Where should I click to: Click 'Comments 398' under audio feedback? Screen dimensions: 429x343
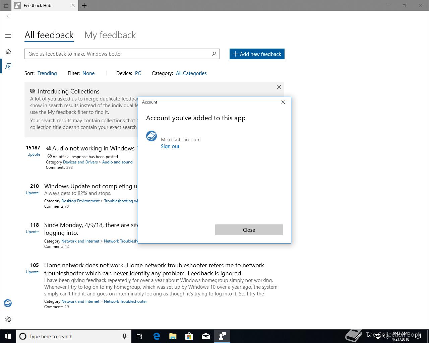coord(59,167)
